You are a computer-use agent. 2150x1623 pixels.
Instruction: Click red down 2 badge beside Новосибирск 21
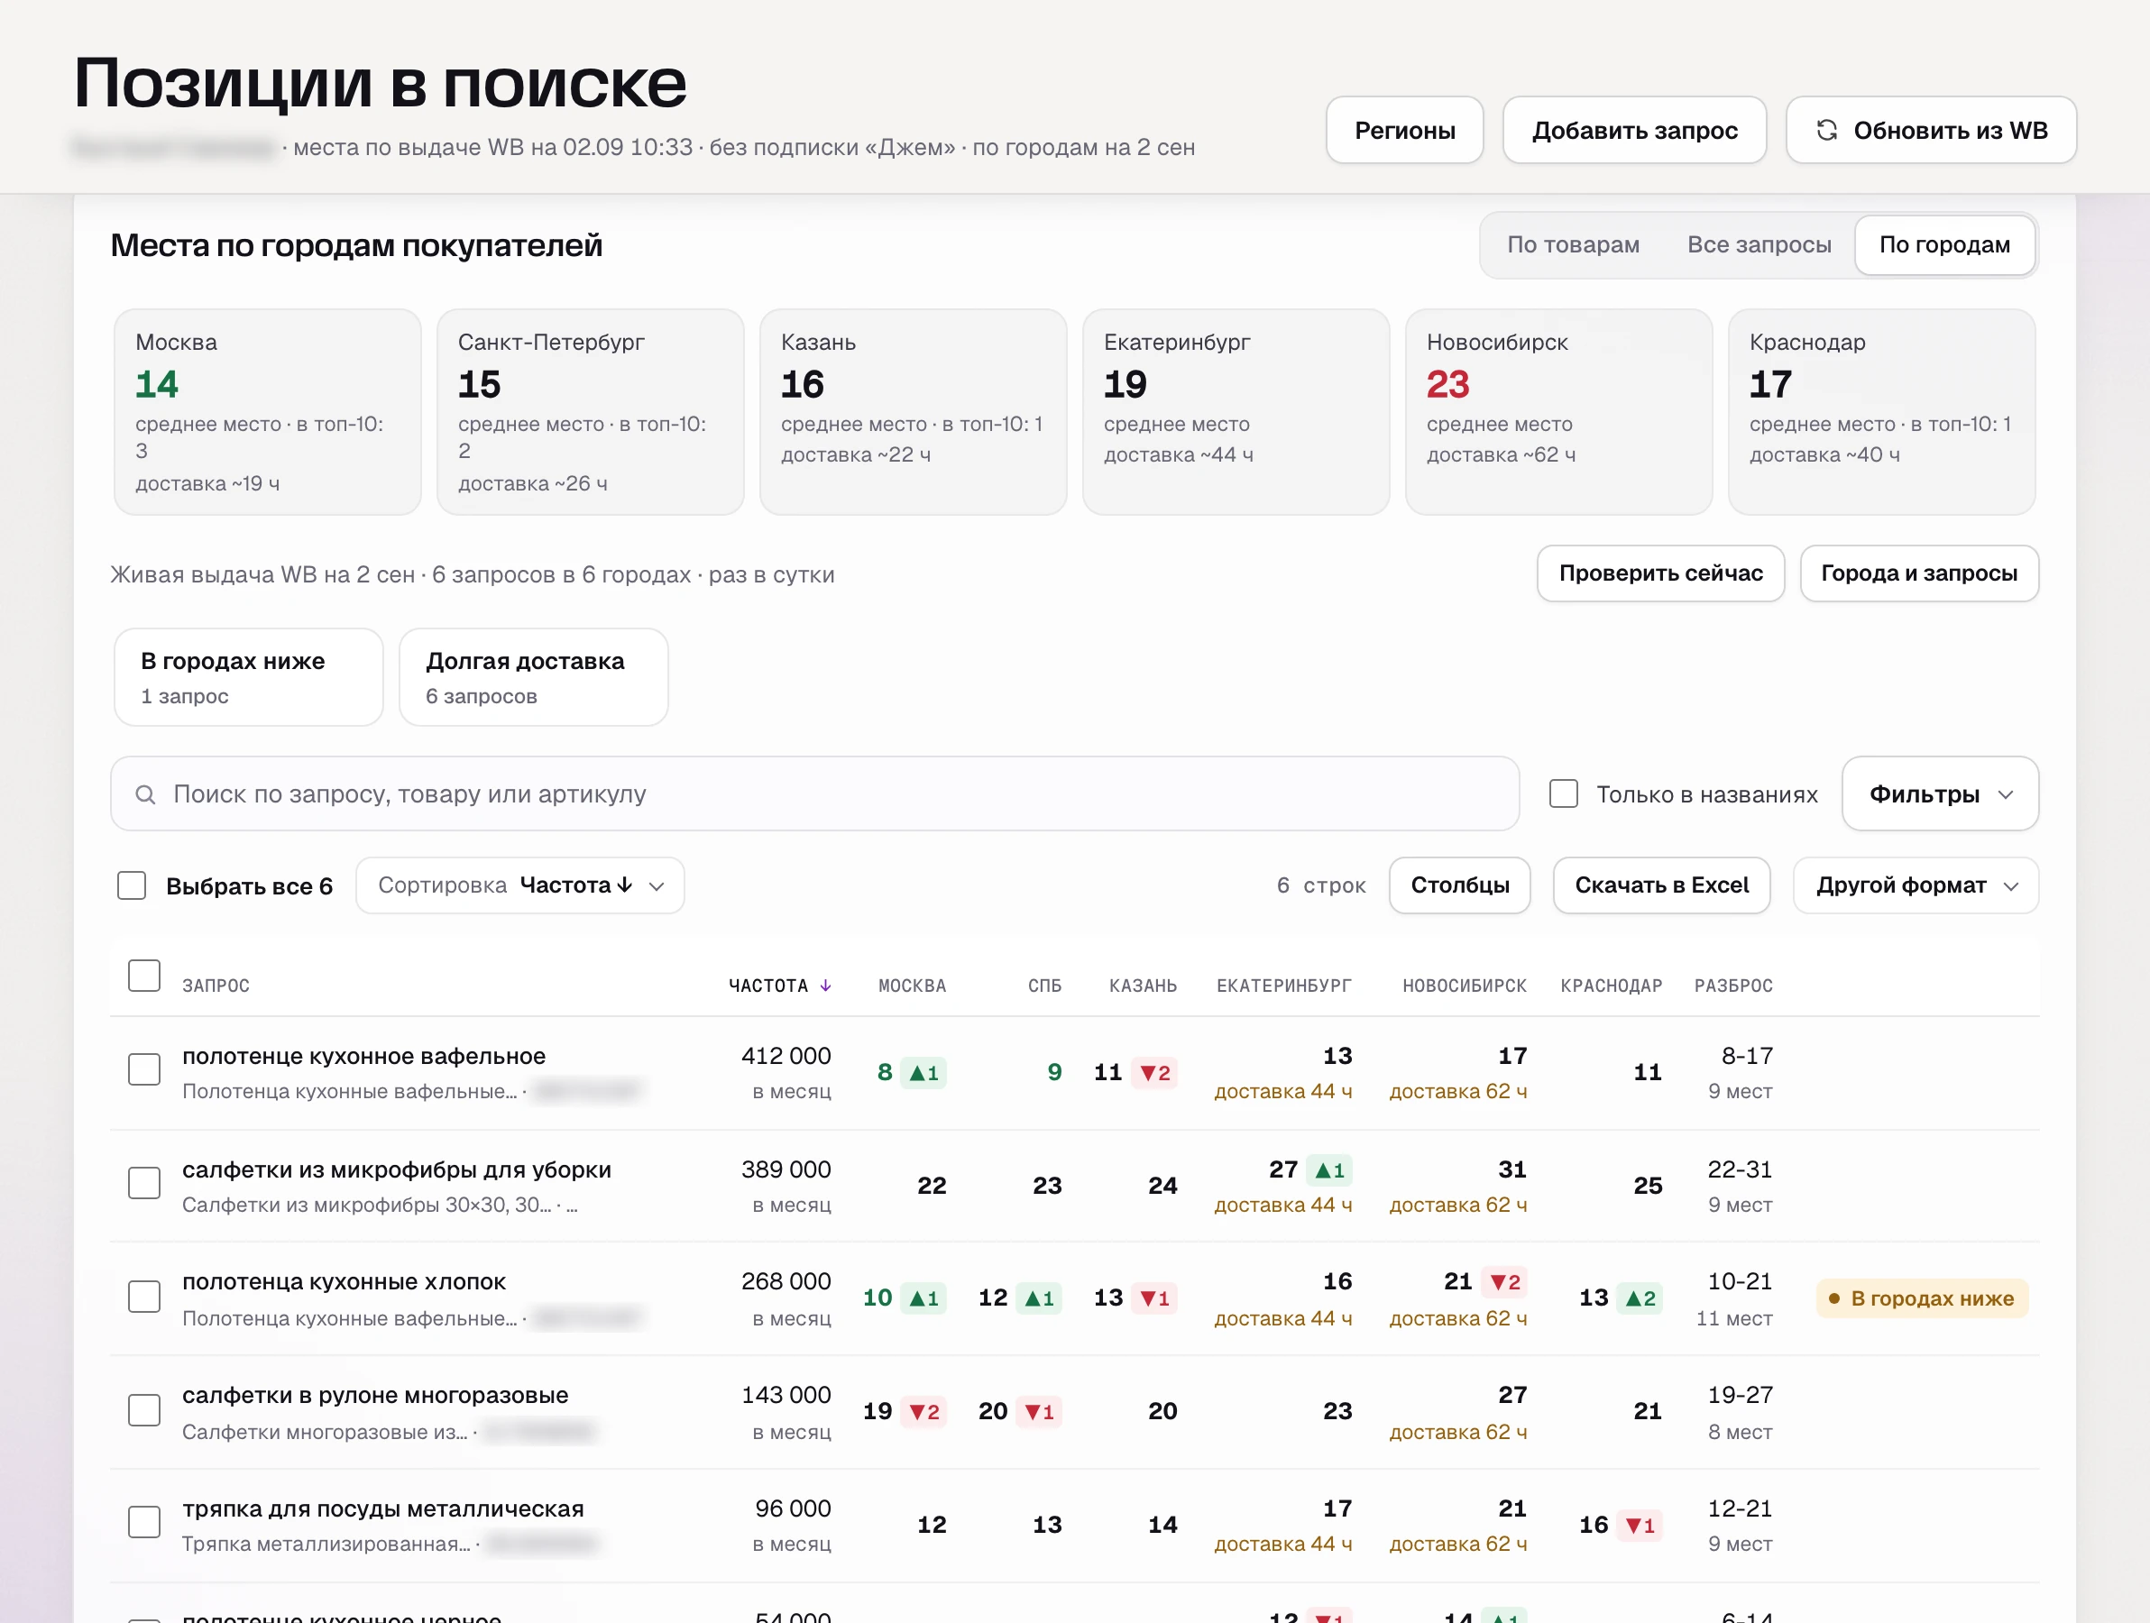tap(1504, 1282)
